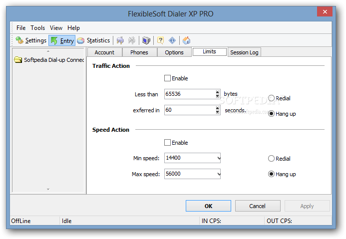Click the Idle status bar text
The image size is (346, 239).
coord(66,221)
